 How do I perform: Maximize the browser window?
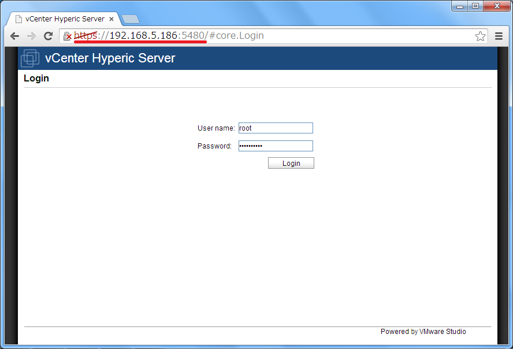(475, 6)
